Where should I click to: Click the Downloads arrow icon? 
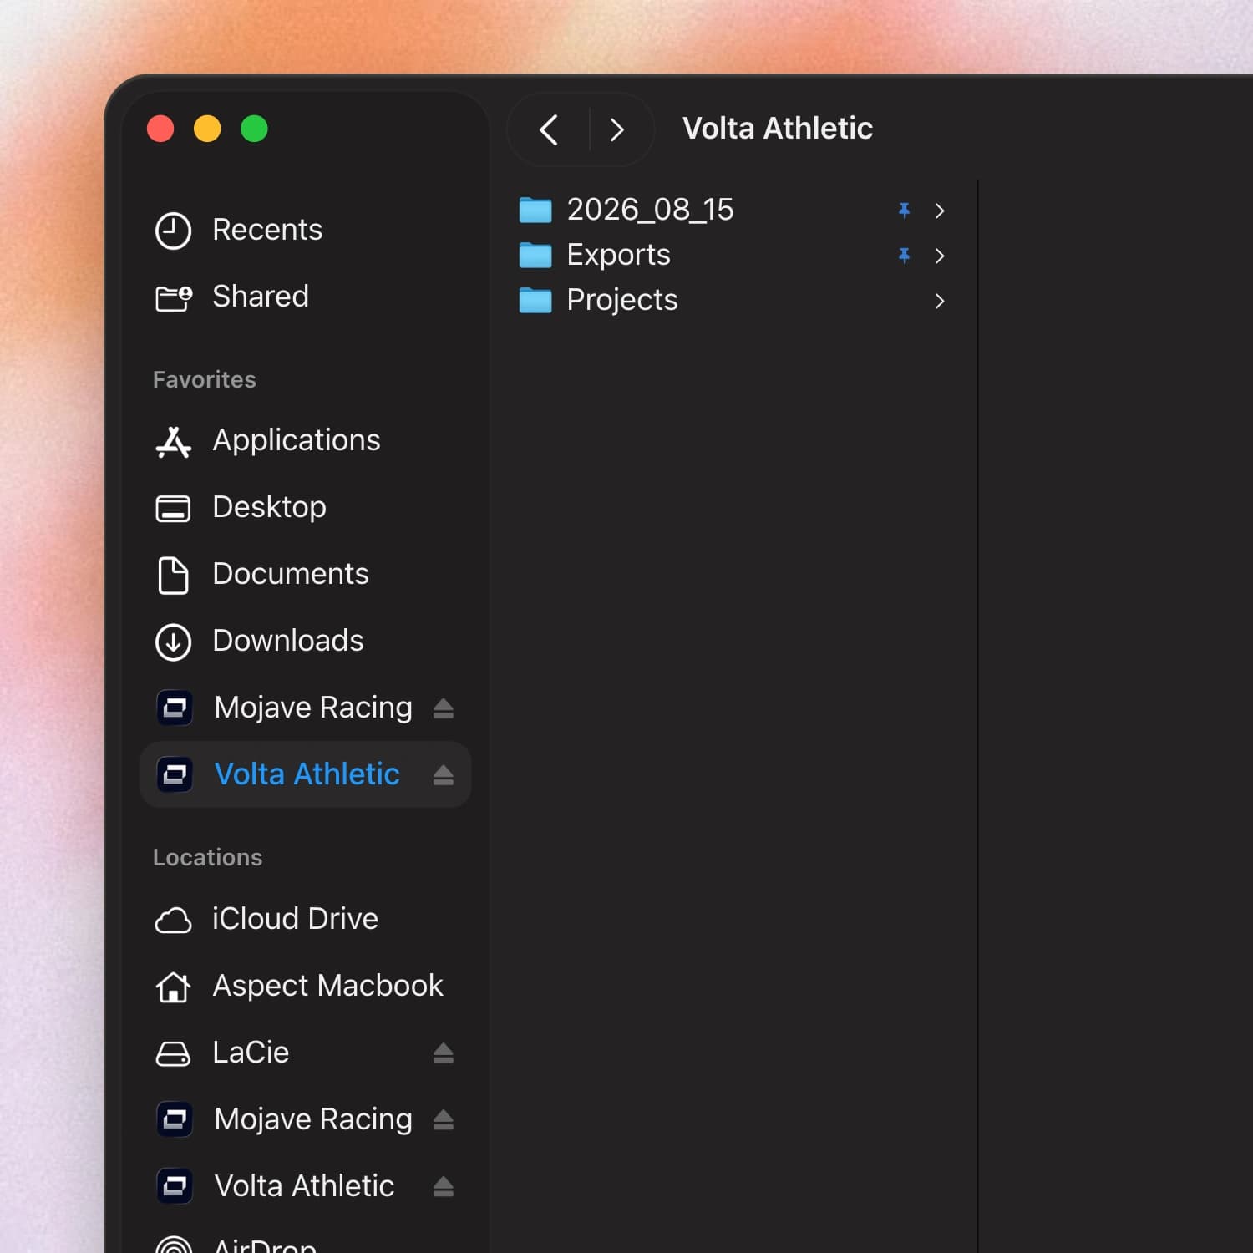click(173, 642)
